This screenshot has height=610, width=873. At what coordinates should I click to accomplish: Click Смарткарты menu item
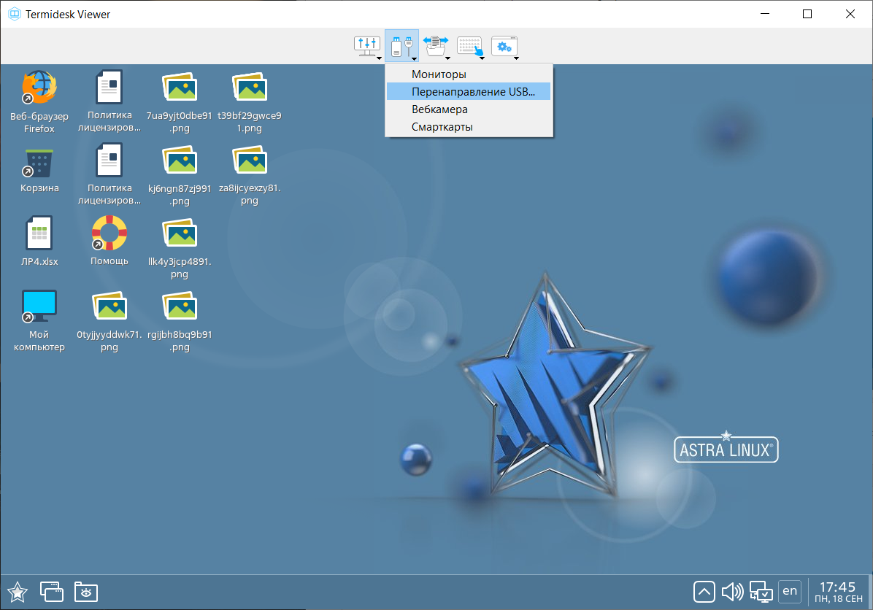(x=442, y=126)
